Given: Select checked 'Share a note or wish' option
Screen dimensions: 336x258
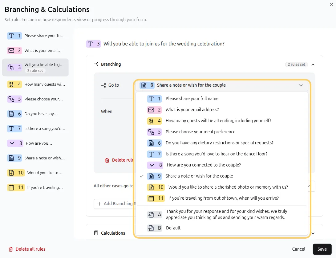Looking at the screenshot, I should pos(221,176).
